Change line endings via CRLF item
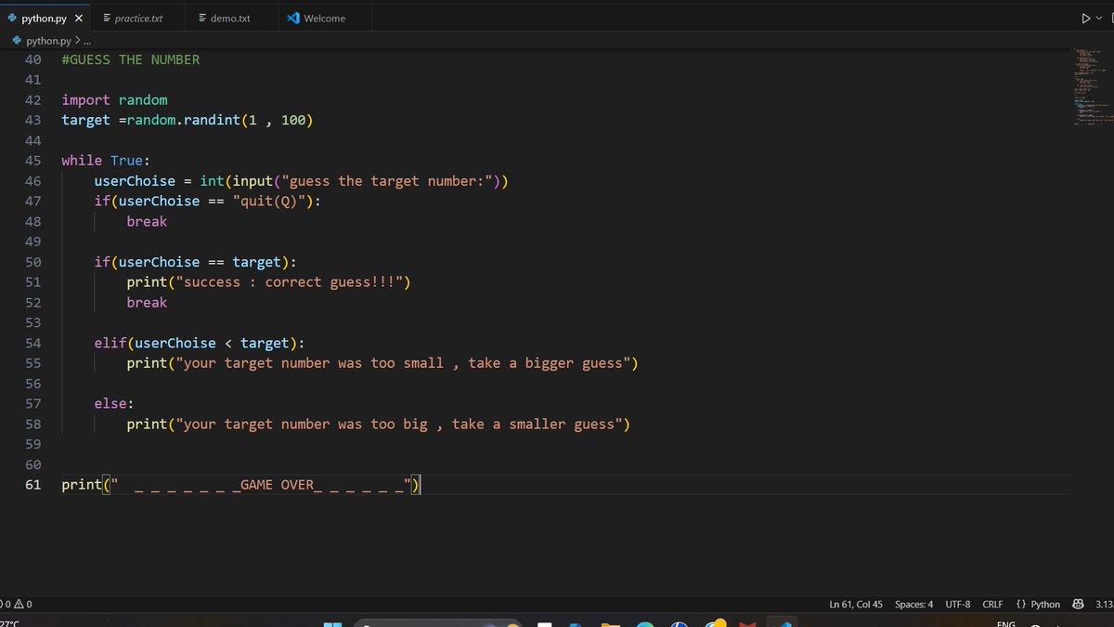This screenshot has height=627, width=1114. (x=992, y=604)
